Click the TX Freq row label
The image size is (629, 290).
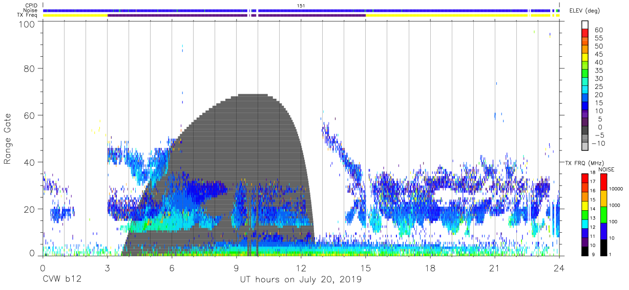28,15
